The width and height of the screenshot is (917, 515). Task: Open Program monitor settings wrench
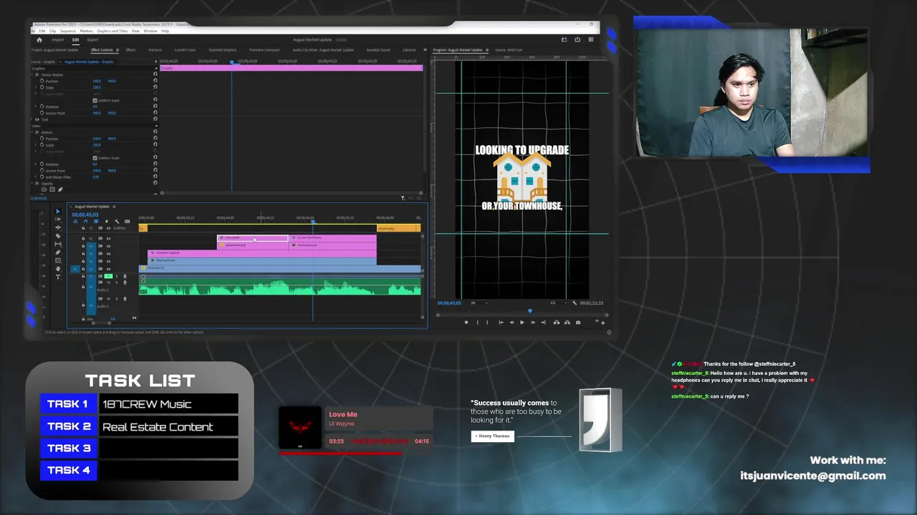(575, 303)
